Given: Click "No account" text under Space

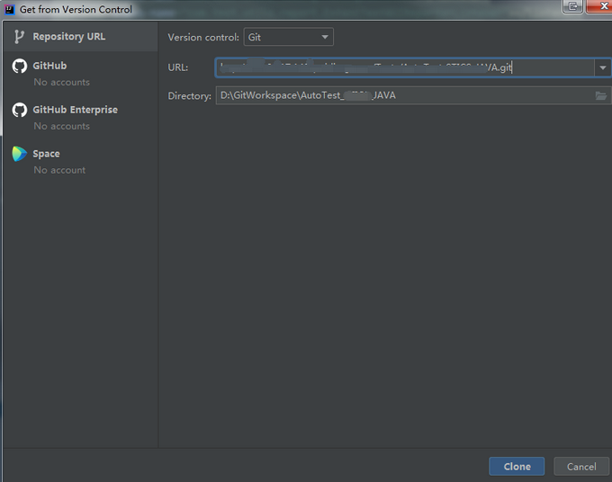Looking at the screenshot, I should click(x=59, y=170).
